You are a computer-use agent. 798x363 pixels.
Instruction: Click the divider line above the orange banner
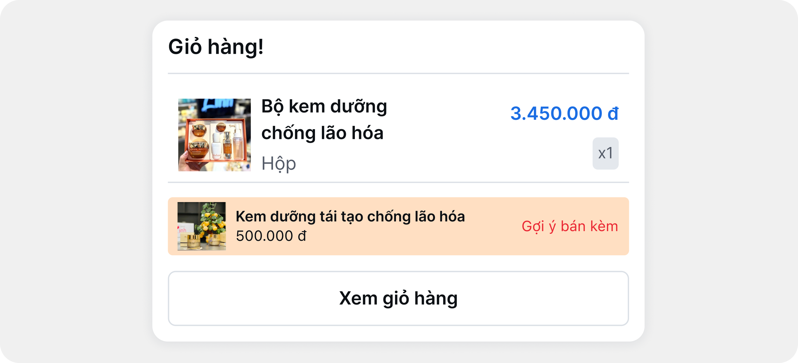point(398,183)
